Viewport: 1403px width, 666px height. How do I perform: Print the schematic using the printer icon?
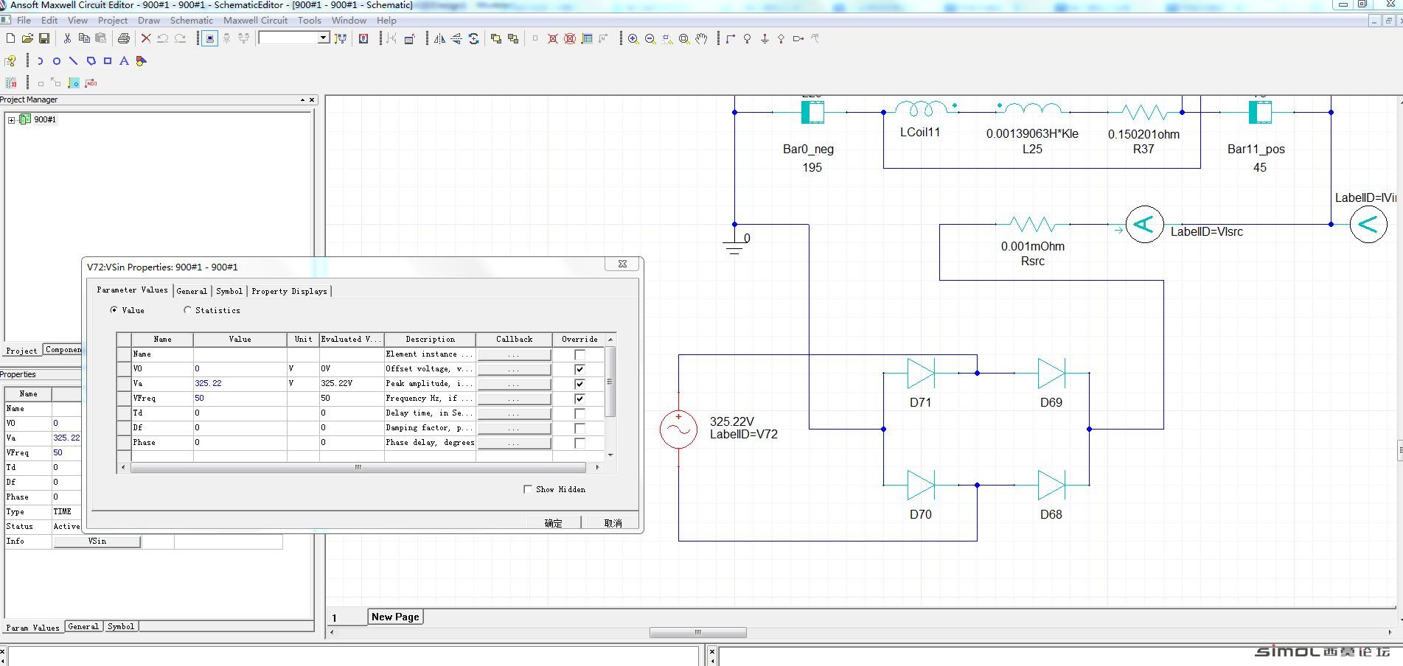(124, 38)
